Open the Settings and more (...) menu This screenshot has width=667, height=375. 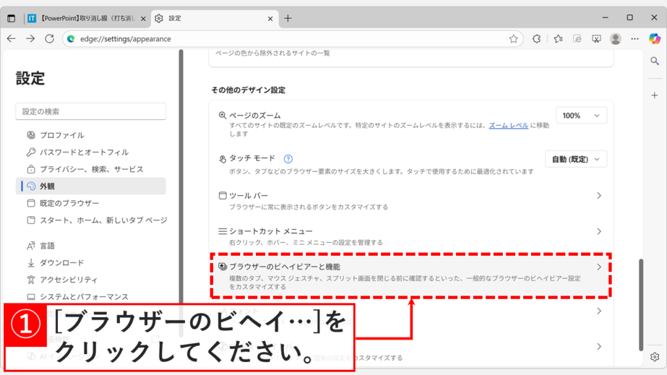pos(634,38)
